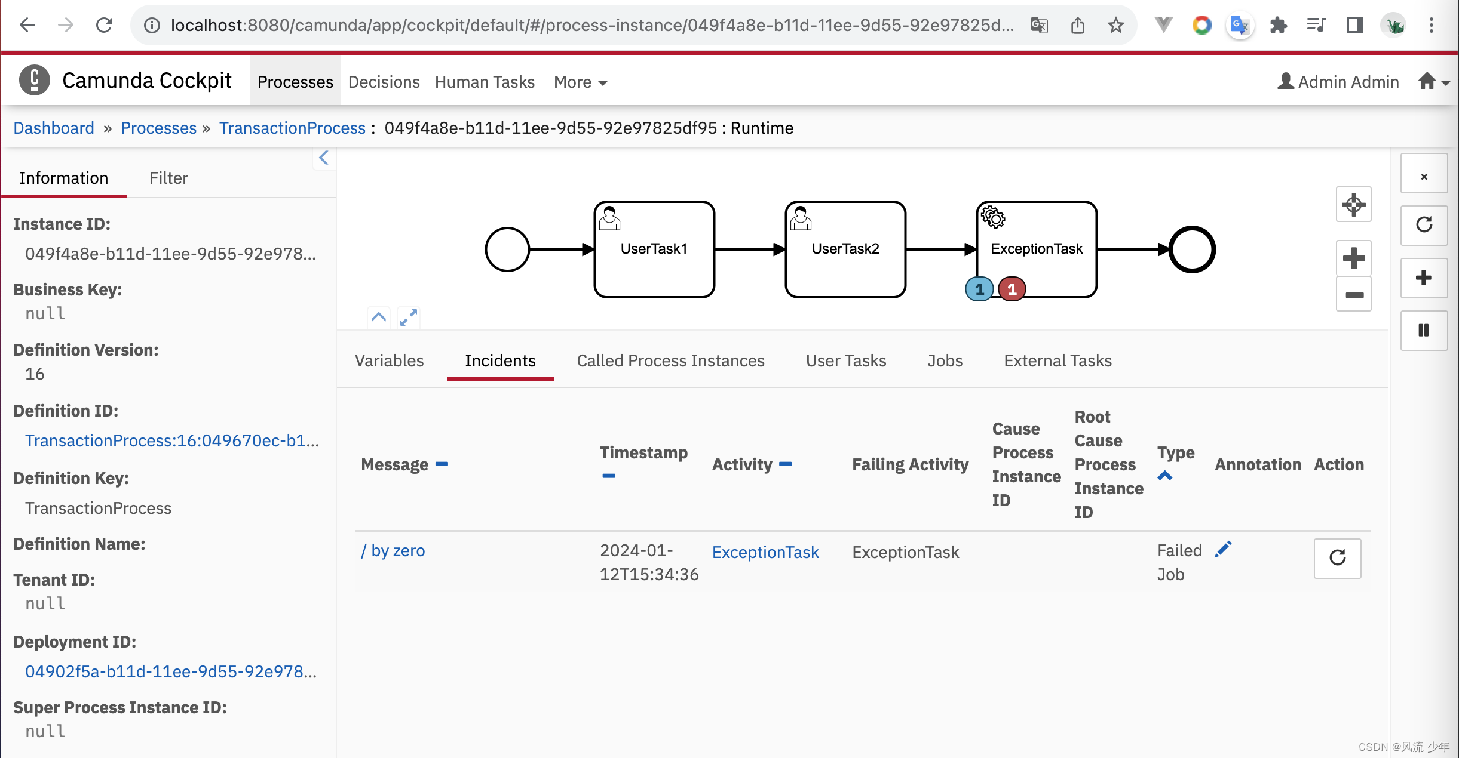Open the Chrome profile avatar
The image size is (1459, 758).
1394,25
